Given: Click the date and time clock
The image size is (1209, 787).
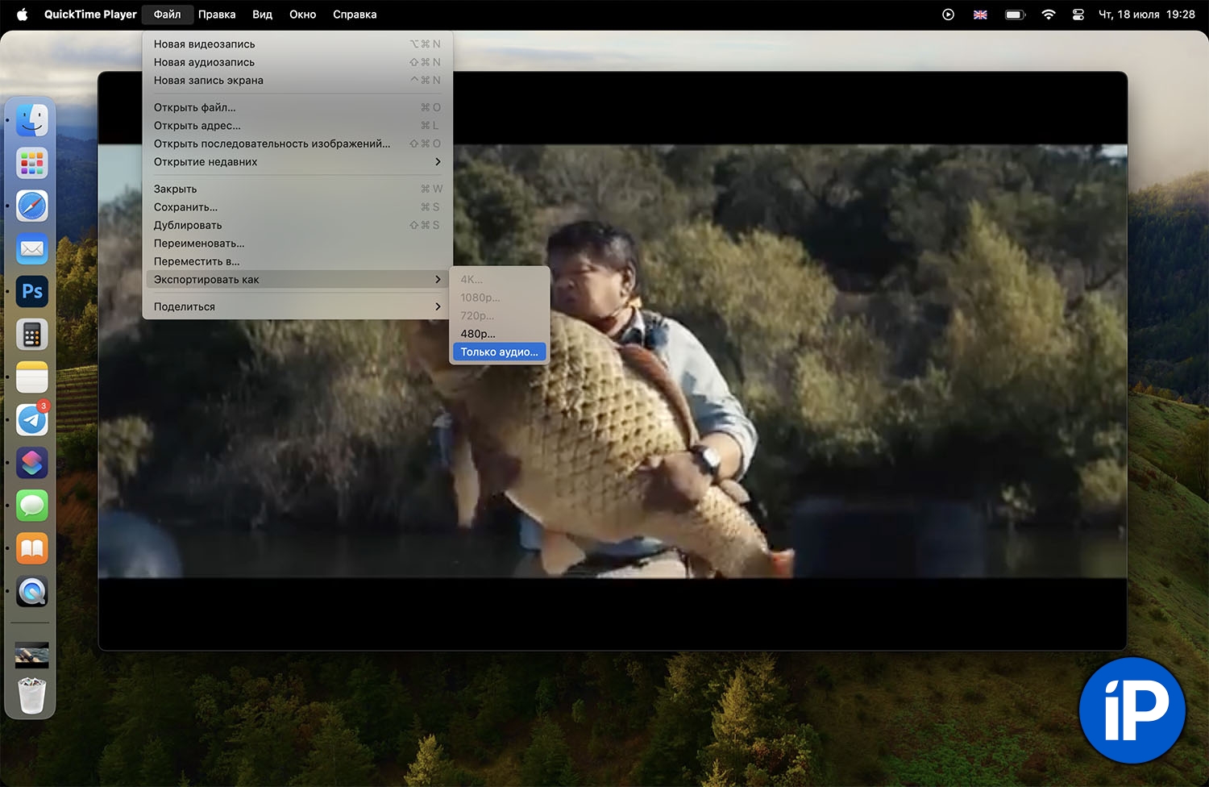Looking at the screenshot, I should tap(1146, 15).
